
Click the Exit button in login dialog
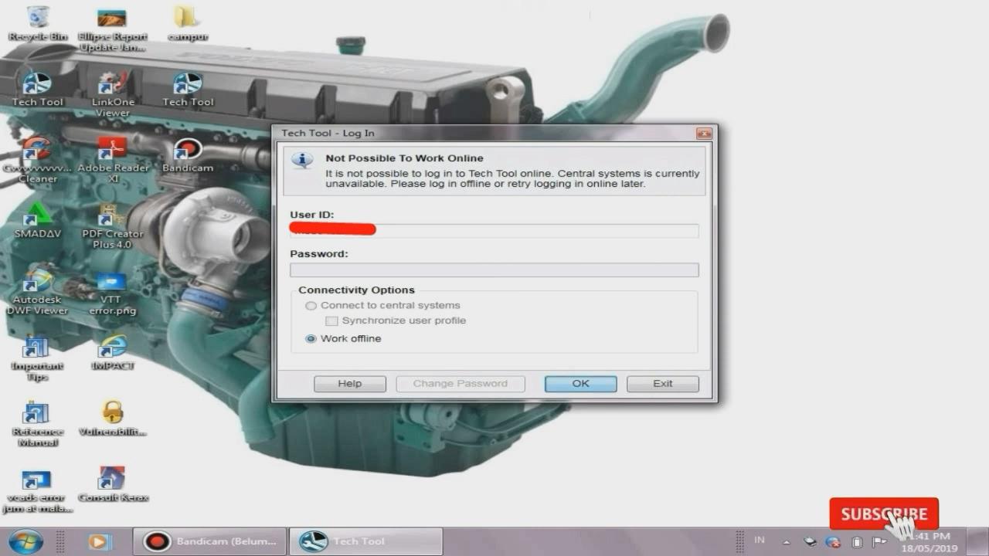pos(663,384)
